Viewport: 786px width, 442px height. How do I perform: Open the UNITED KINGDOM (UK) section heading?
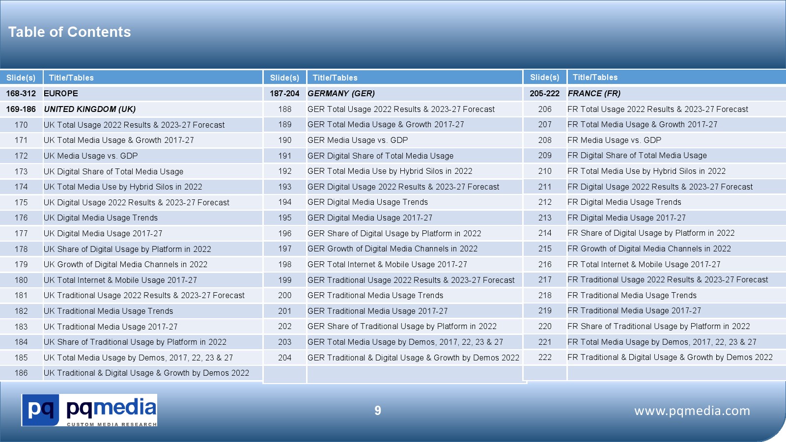pyautogui.click(x=90, y=109)
